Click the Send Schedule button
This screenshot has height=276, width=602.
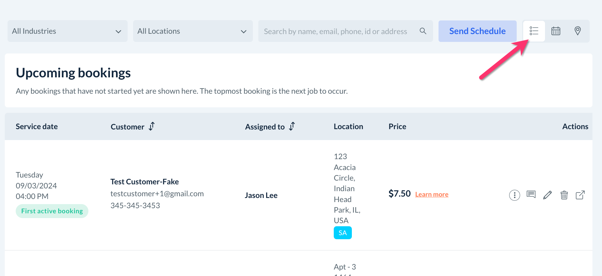pyautogui.click(x=477, y=31)
